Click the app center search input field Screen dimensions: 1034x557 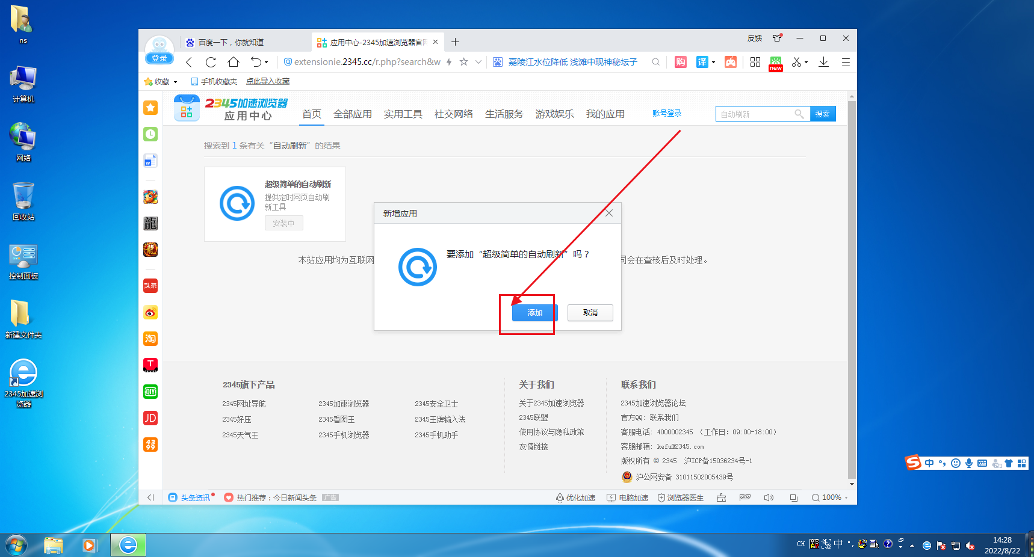[x=763, y=114]
